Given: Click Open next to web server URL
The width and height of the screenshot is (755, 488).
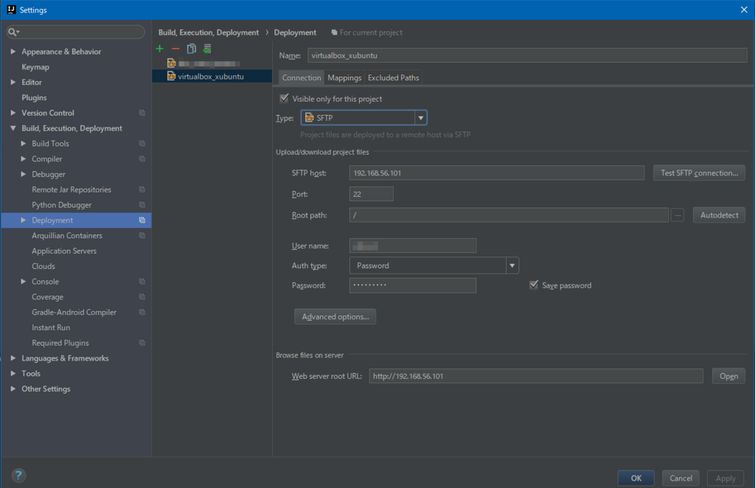Looking at the screenshot, I should (728, 376).
